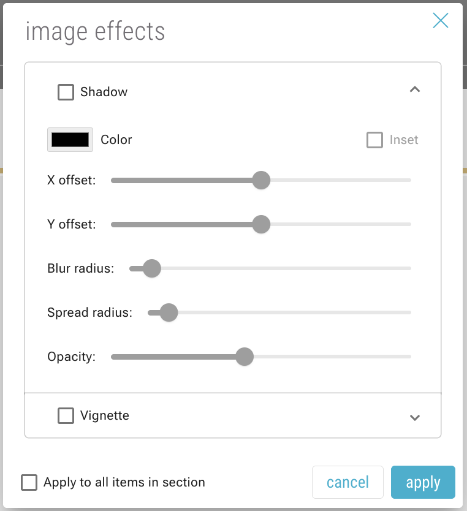Viewport: 467px width, 511px height.
Task: Close the image effects dialog
Action: click(440, 21)
